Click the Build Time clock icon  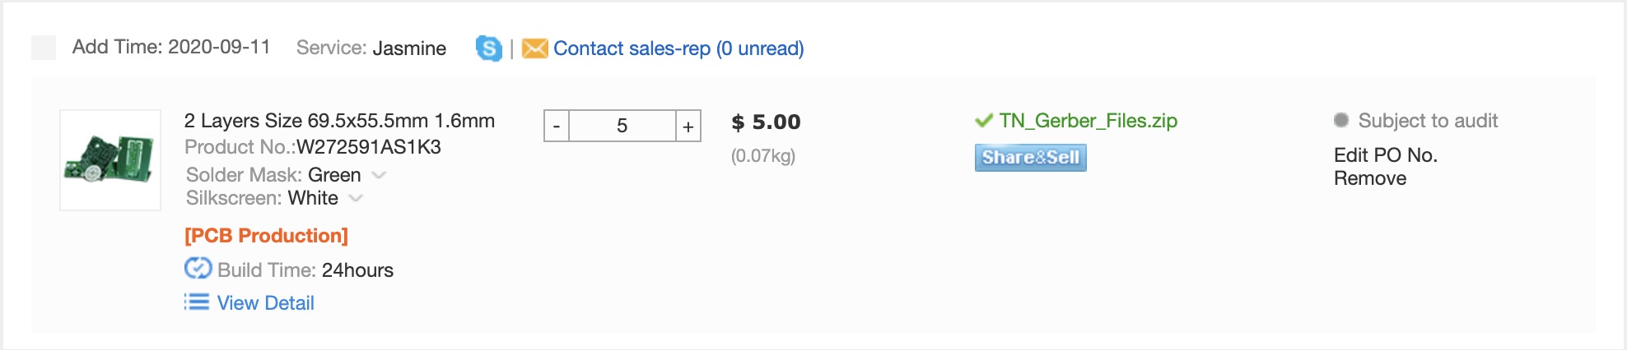pos(198,269)
